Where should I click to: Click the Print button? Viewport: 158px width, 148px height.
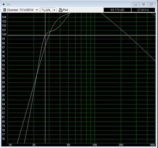(x=63, y=10)
